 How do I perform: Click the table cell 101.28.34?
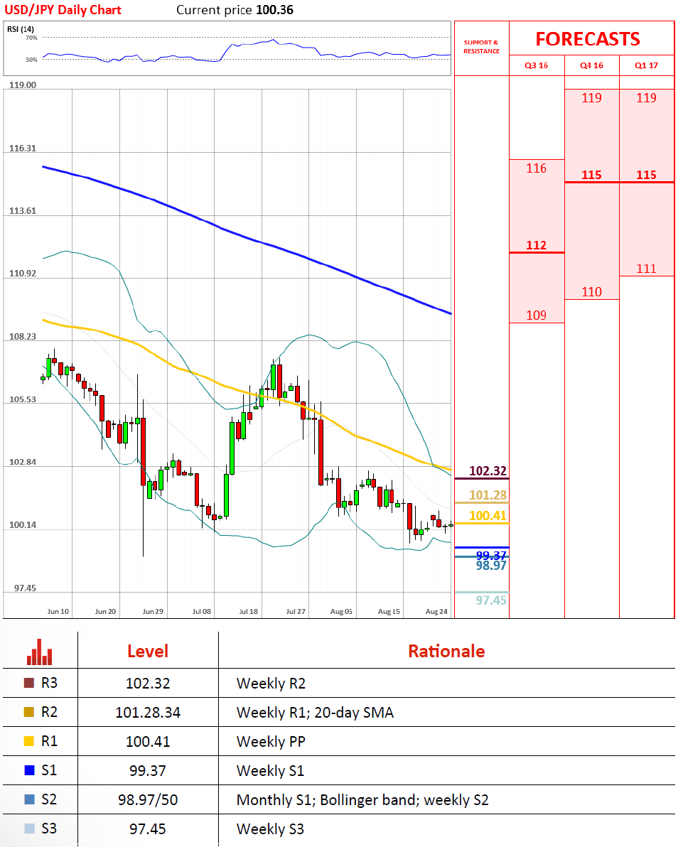148,713
